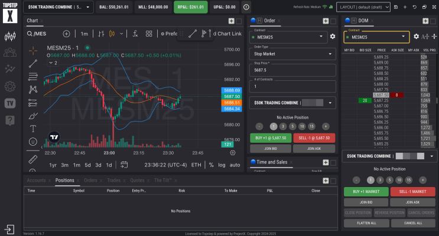Switch to the Trades tab
The width and height of the screenshot is (439, 236).
click(113, 181)
